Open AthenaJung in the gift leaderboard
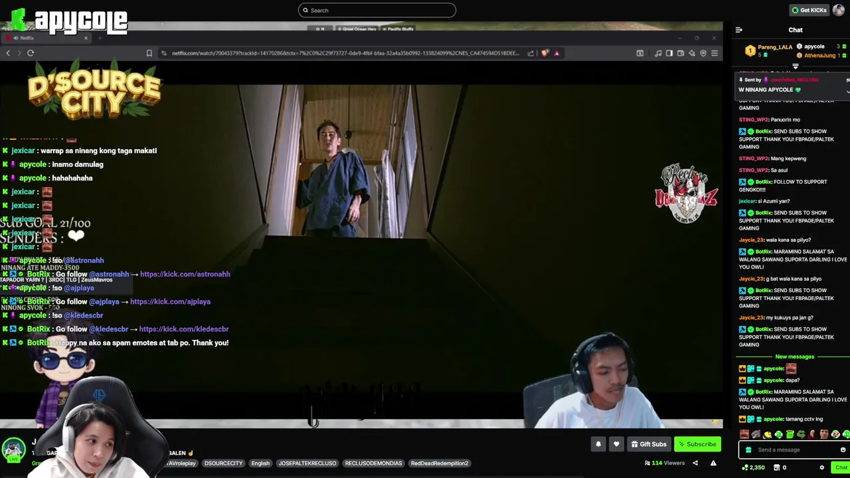The width and height of the screenshot is (850, 478). click(x=820, y=56)
